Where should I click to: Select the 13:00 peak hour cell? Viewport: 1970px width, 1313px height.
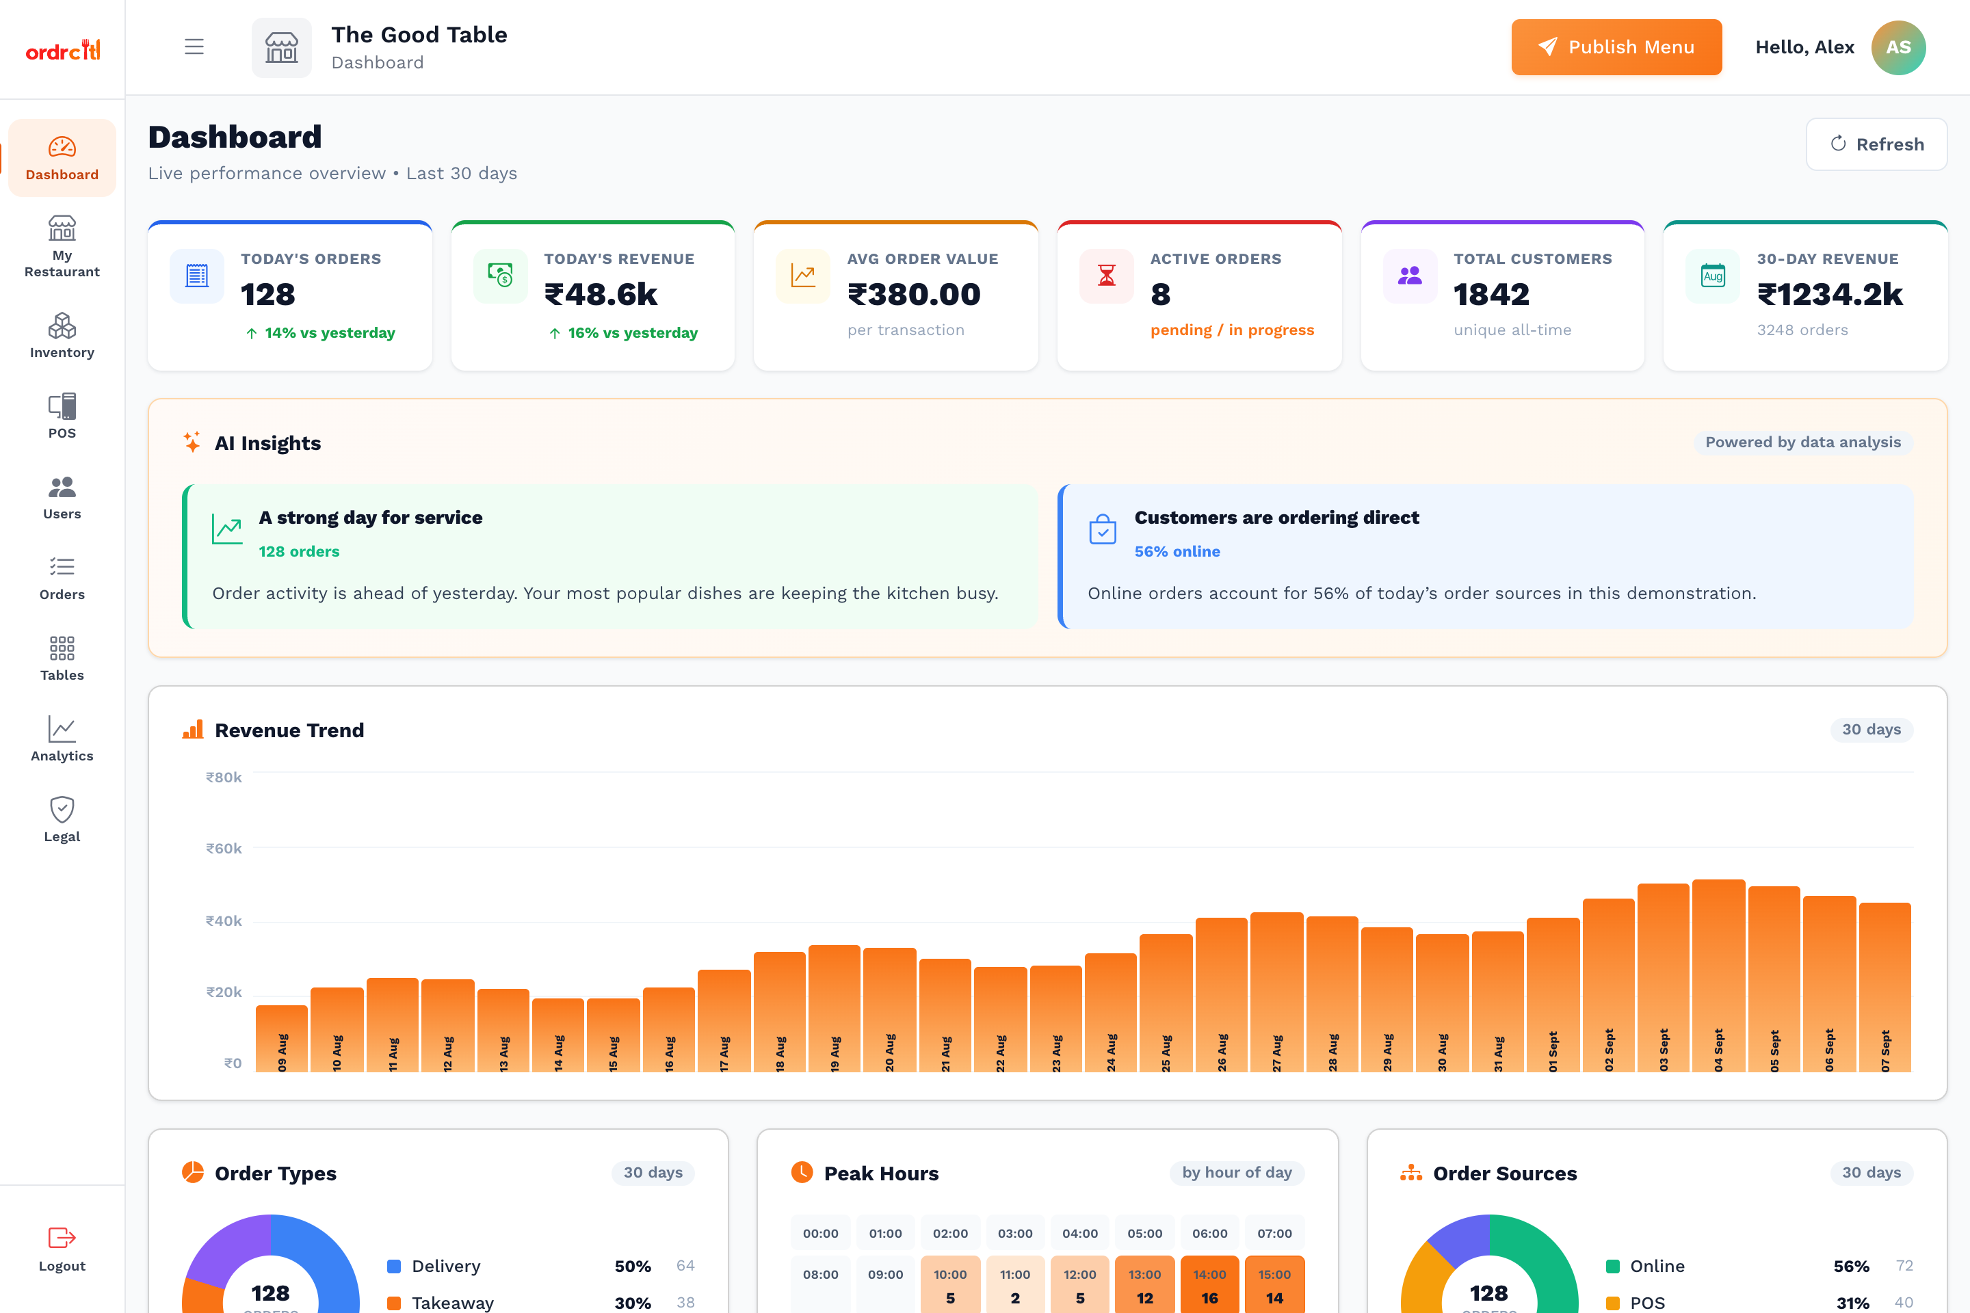(1144, 1284)
